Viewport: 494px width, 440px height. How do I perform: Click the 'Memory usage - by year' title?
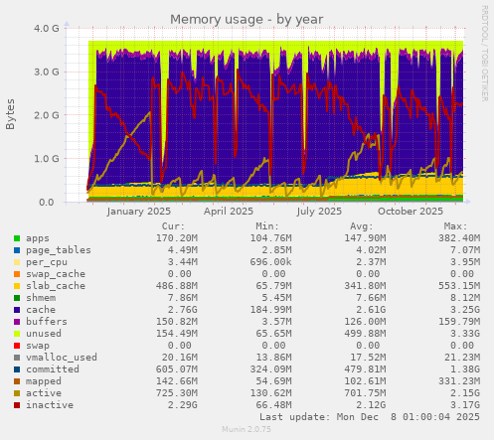pyautogui.click(x=247, y=19)
